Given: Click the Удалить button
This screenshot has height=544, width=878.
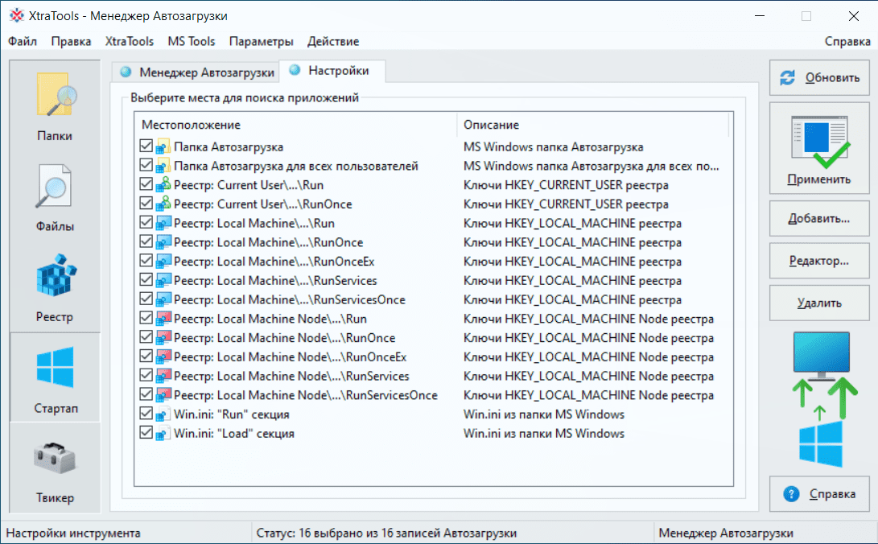Looking at the screenshot, I should tap(819, 303).
